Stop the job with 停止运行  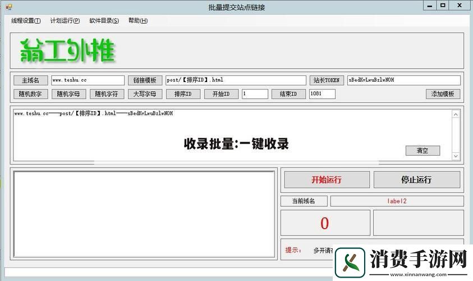[x=416, y=180]
